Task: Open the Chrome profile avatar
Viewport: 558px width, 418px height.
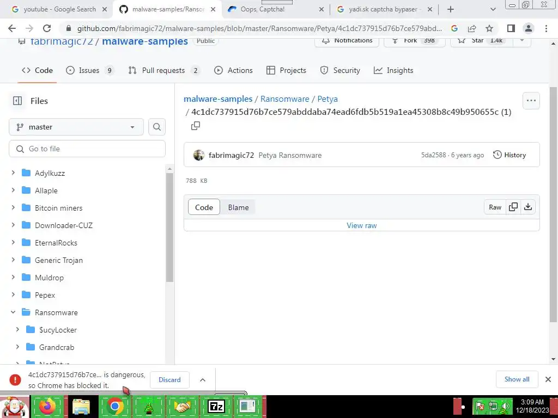Action: point(529,28)
